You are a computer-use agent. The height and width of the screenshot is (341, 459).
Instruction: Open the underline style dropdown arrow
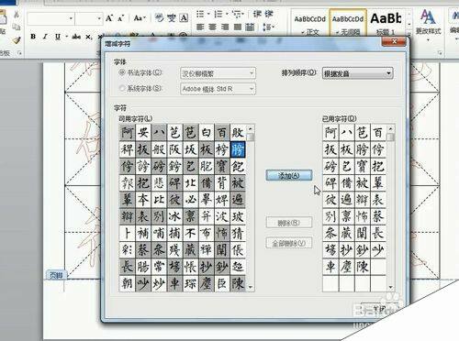[66, 37]
